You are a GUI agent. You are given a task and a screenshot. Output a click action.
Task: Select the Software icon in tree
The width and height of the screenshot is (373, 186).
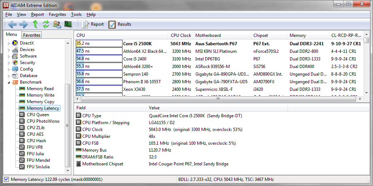point(15,56)
